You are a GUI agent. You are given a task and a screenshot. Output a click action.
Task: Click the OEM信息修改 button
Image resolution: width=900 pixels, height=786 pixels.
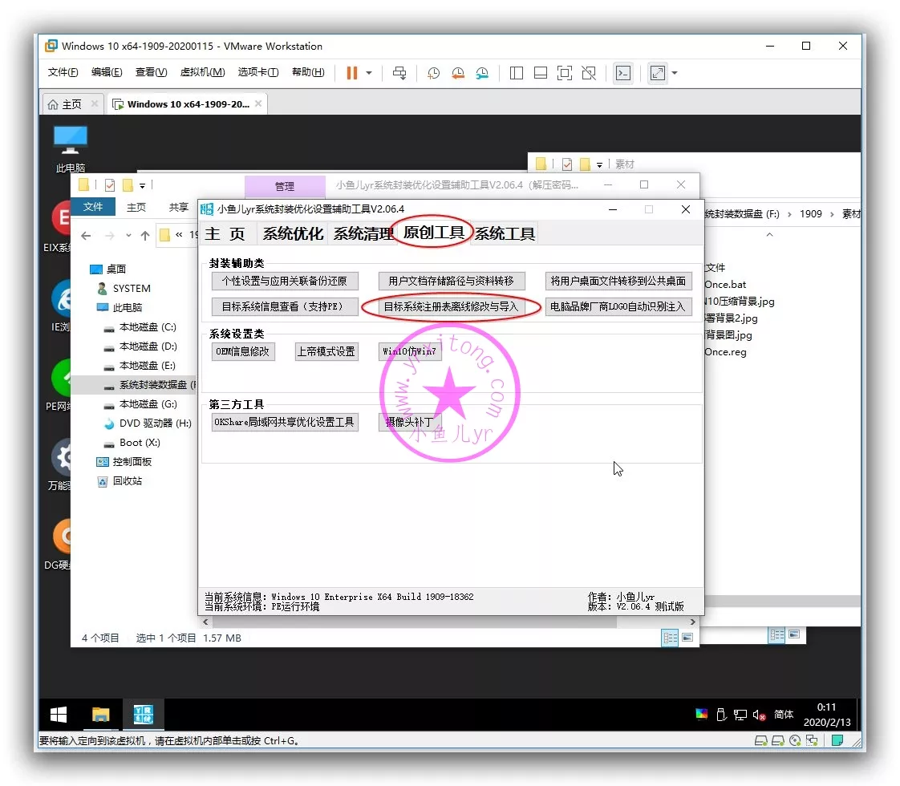[243, 351]
